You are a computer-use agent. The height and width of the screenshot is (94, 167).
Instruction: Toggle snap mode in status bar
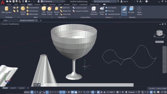[x=35, y=92]
